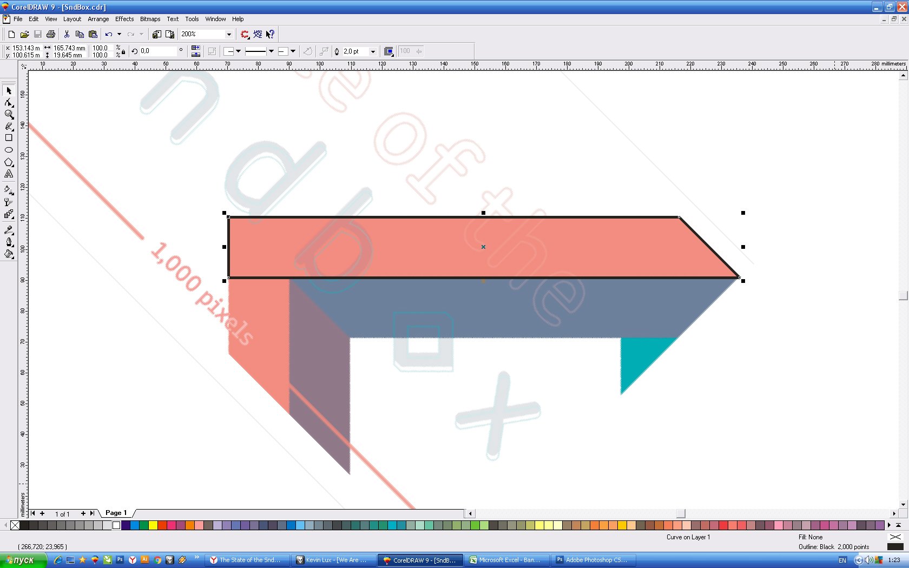The image size is (909, 568).
Task: Open the Effects menu
Action: (x=124, y=19)
